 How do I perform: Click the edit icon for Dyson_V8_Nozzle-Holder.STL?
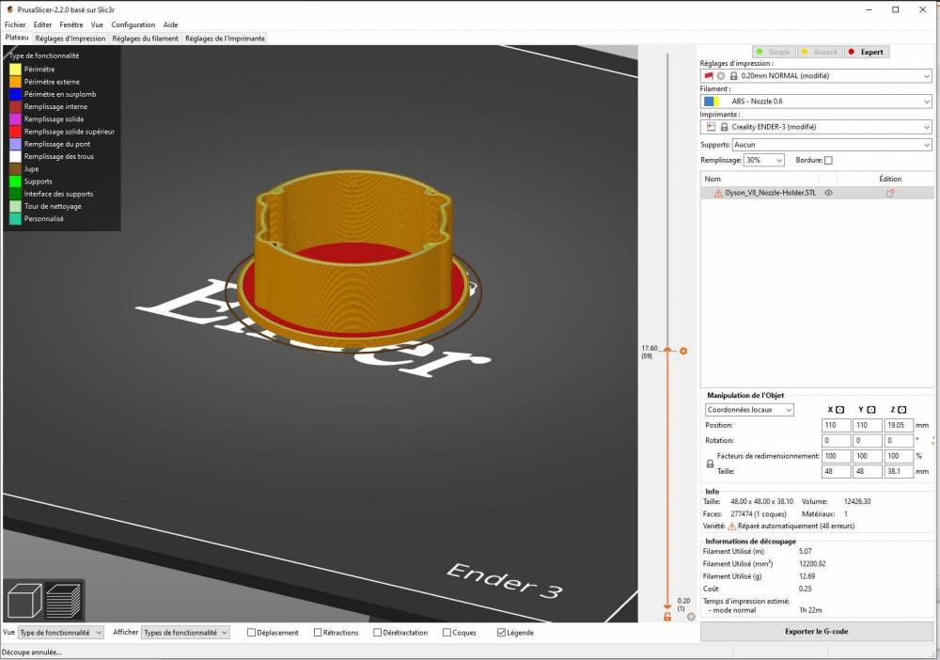[x=889, y=193]
